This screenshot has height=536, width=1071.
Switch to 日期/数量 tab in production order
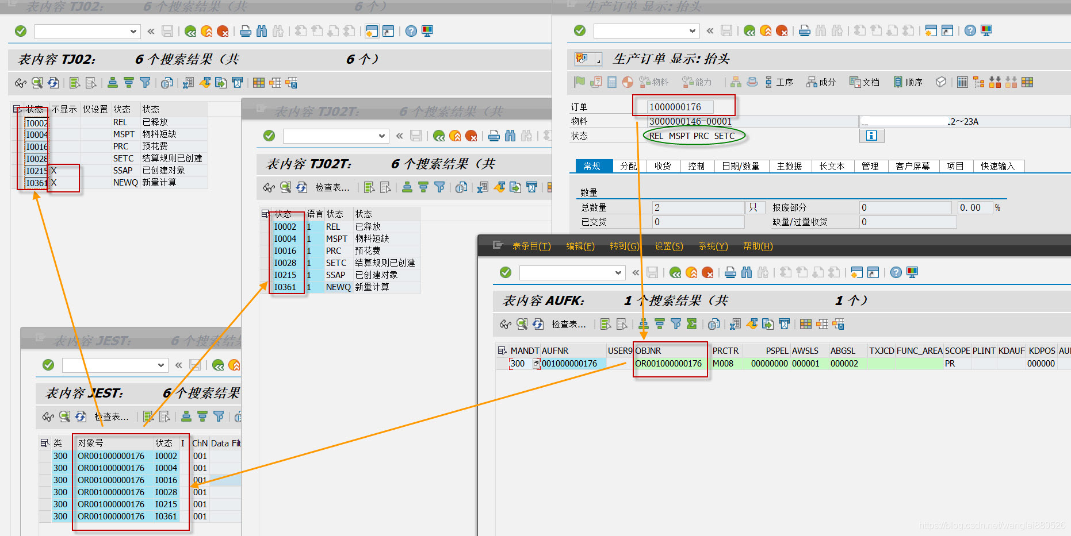[741, 166]
